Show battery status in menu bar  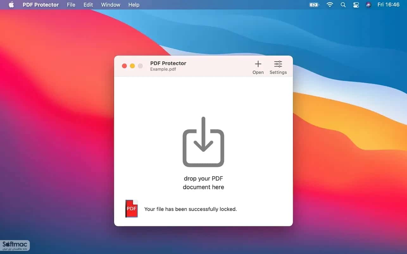pos(314,5)
